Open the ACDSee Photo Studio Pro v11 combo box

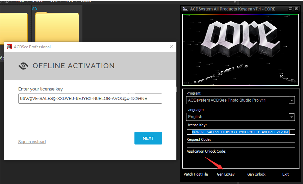(x=241, y=100)
